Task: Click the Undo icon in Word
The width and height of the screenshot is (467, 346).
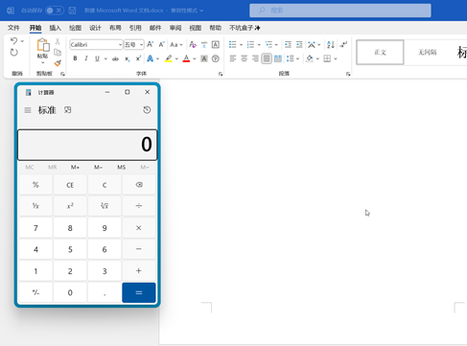Action: pyautogui.click(x=13, y=41)
